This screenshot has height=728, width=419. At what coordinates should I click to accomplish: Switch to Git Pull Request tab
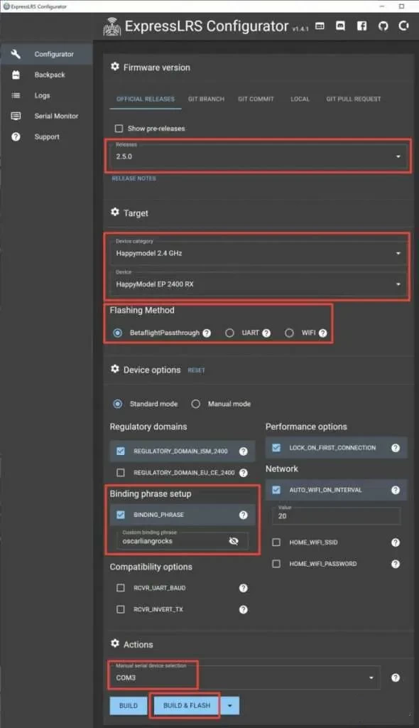pos(354,99)
